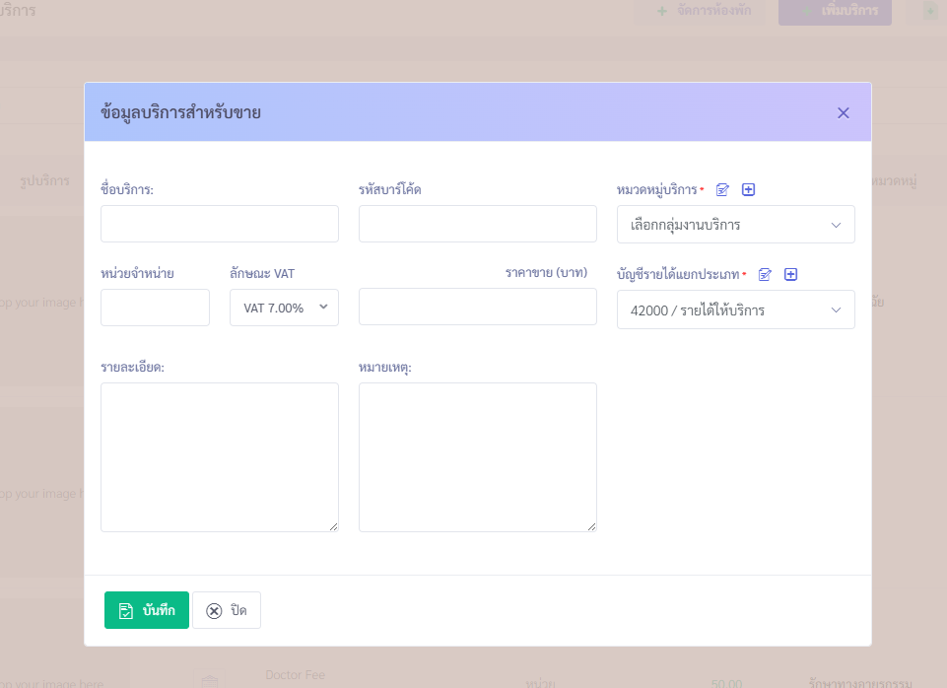Click plus icon beside หมวดหมู่บริการ label
The height and width of the screenshot is (688, 947).
click(x=748, y=189)
